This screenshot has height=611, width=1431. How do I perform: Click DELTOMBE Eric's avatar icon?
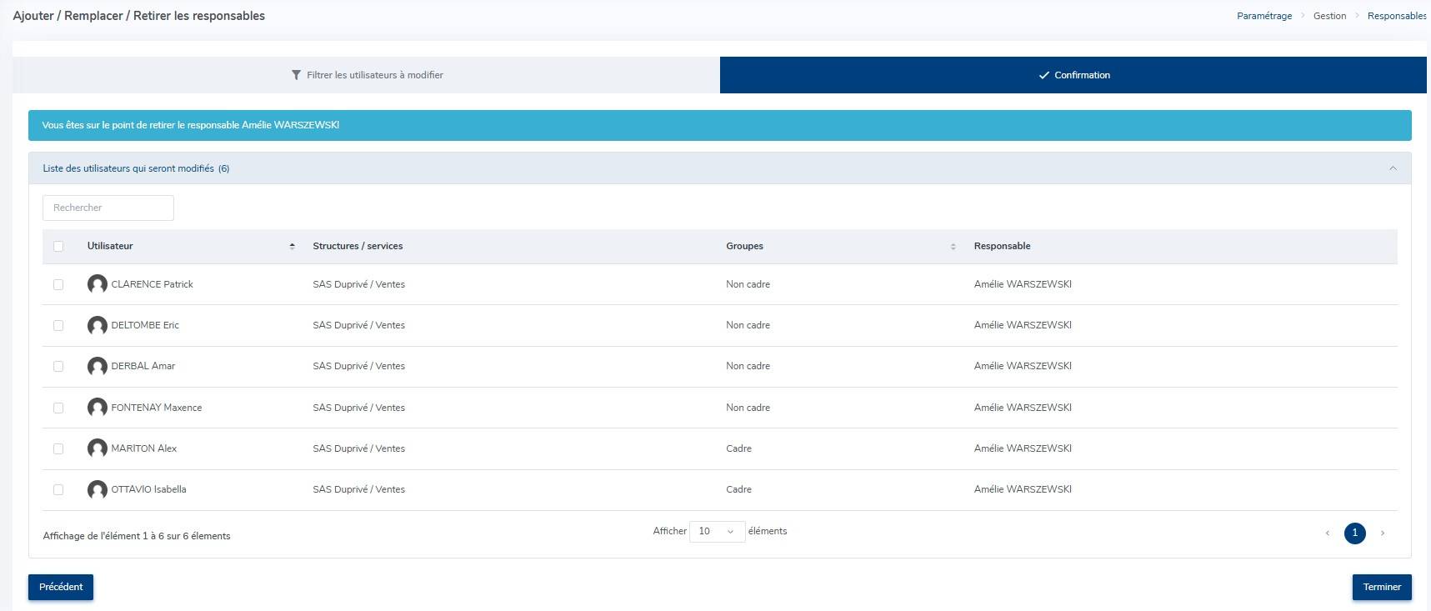click(x=97, y=325)
